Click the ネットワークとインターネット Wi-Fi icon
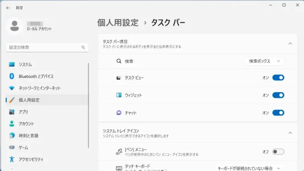 coord(12,88)
